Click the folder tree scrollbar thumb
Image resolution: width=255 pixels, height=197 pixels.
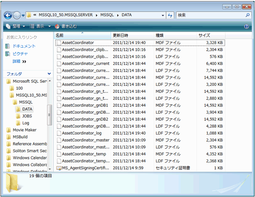(x=49, y=115)
